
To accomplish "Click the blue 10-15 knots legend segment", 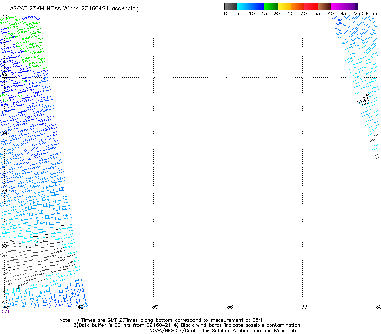I will (x=257, y=6).
